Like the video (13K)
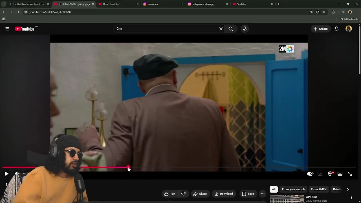361x203 pixels. pyautogui.click(x=170, y=194)
